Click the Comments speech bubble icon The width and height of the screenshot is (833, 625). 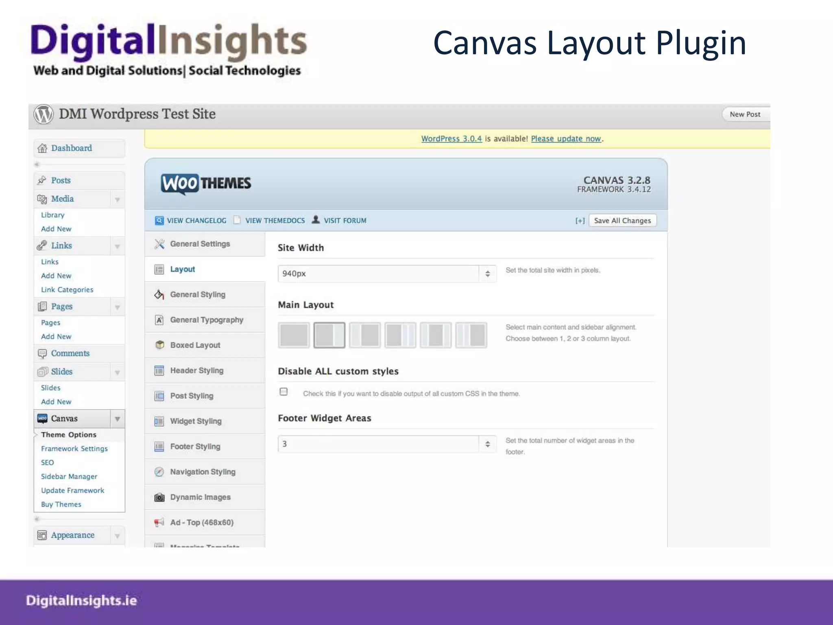click(x=42, y=354)
